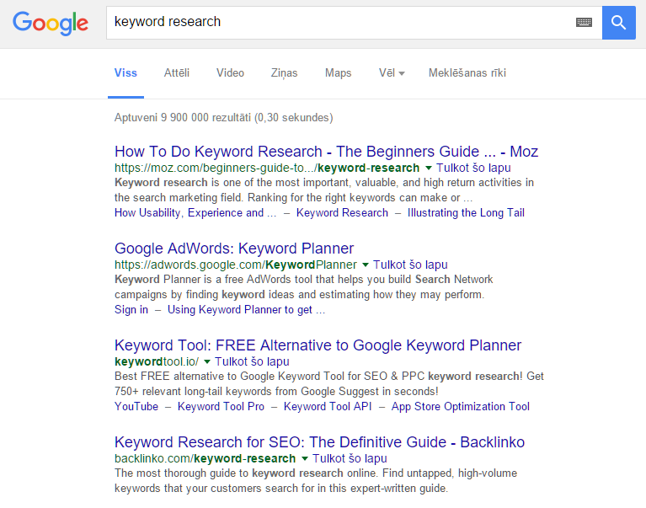This screenshot has height=508, width=646.
Task: Open the Maps tab
Action: (x=339, y=73)
